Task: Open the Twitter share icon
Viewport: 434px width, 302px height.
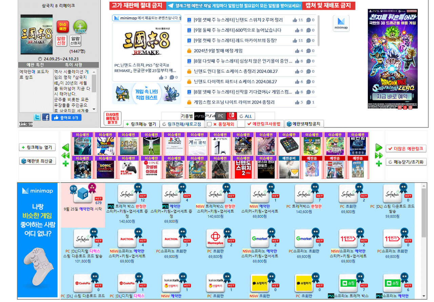Action: [37, 117]
